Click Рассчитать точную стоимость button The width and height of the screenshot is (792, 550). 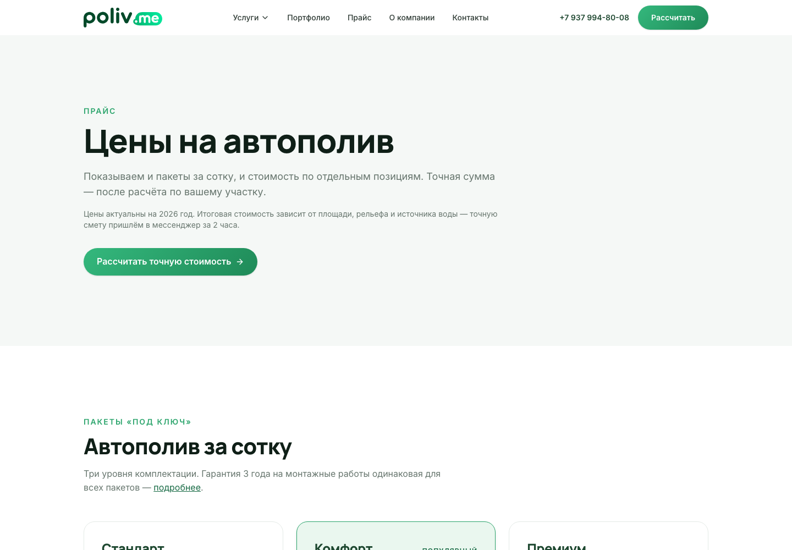(170, 262)
